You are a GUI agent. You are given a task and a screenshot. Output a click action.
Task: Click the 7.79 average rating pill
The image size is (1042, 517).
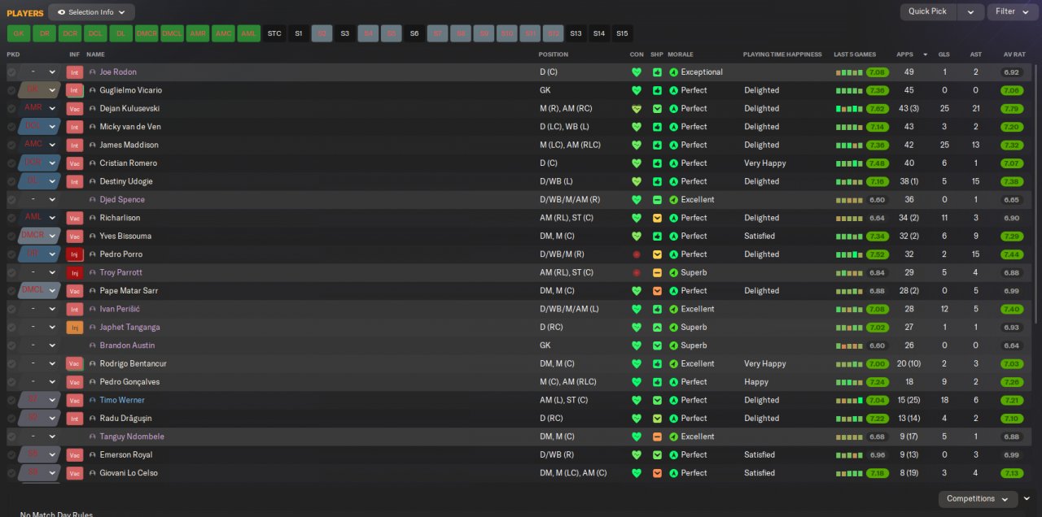tap(1012, 109)
